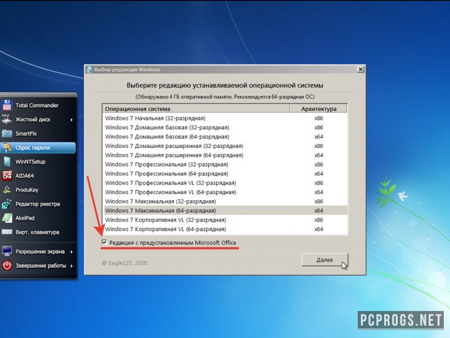Select Windows 7 Домашняя расширенная (32-разрядная)
Viewport: 450px width, 338px height.
click(x=225, y=146)
